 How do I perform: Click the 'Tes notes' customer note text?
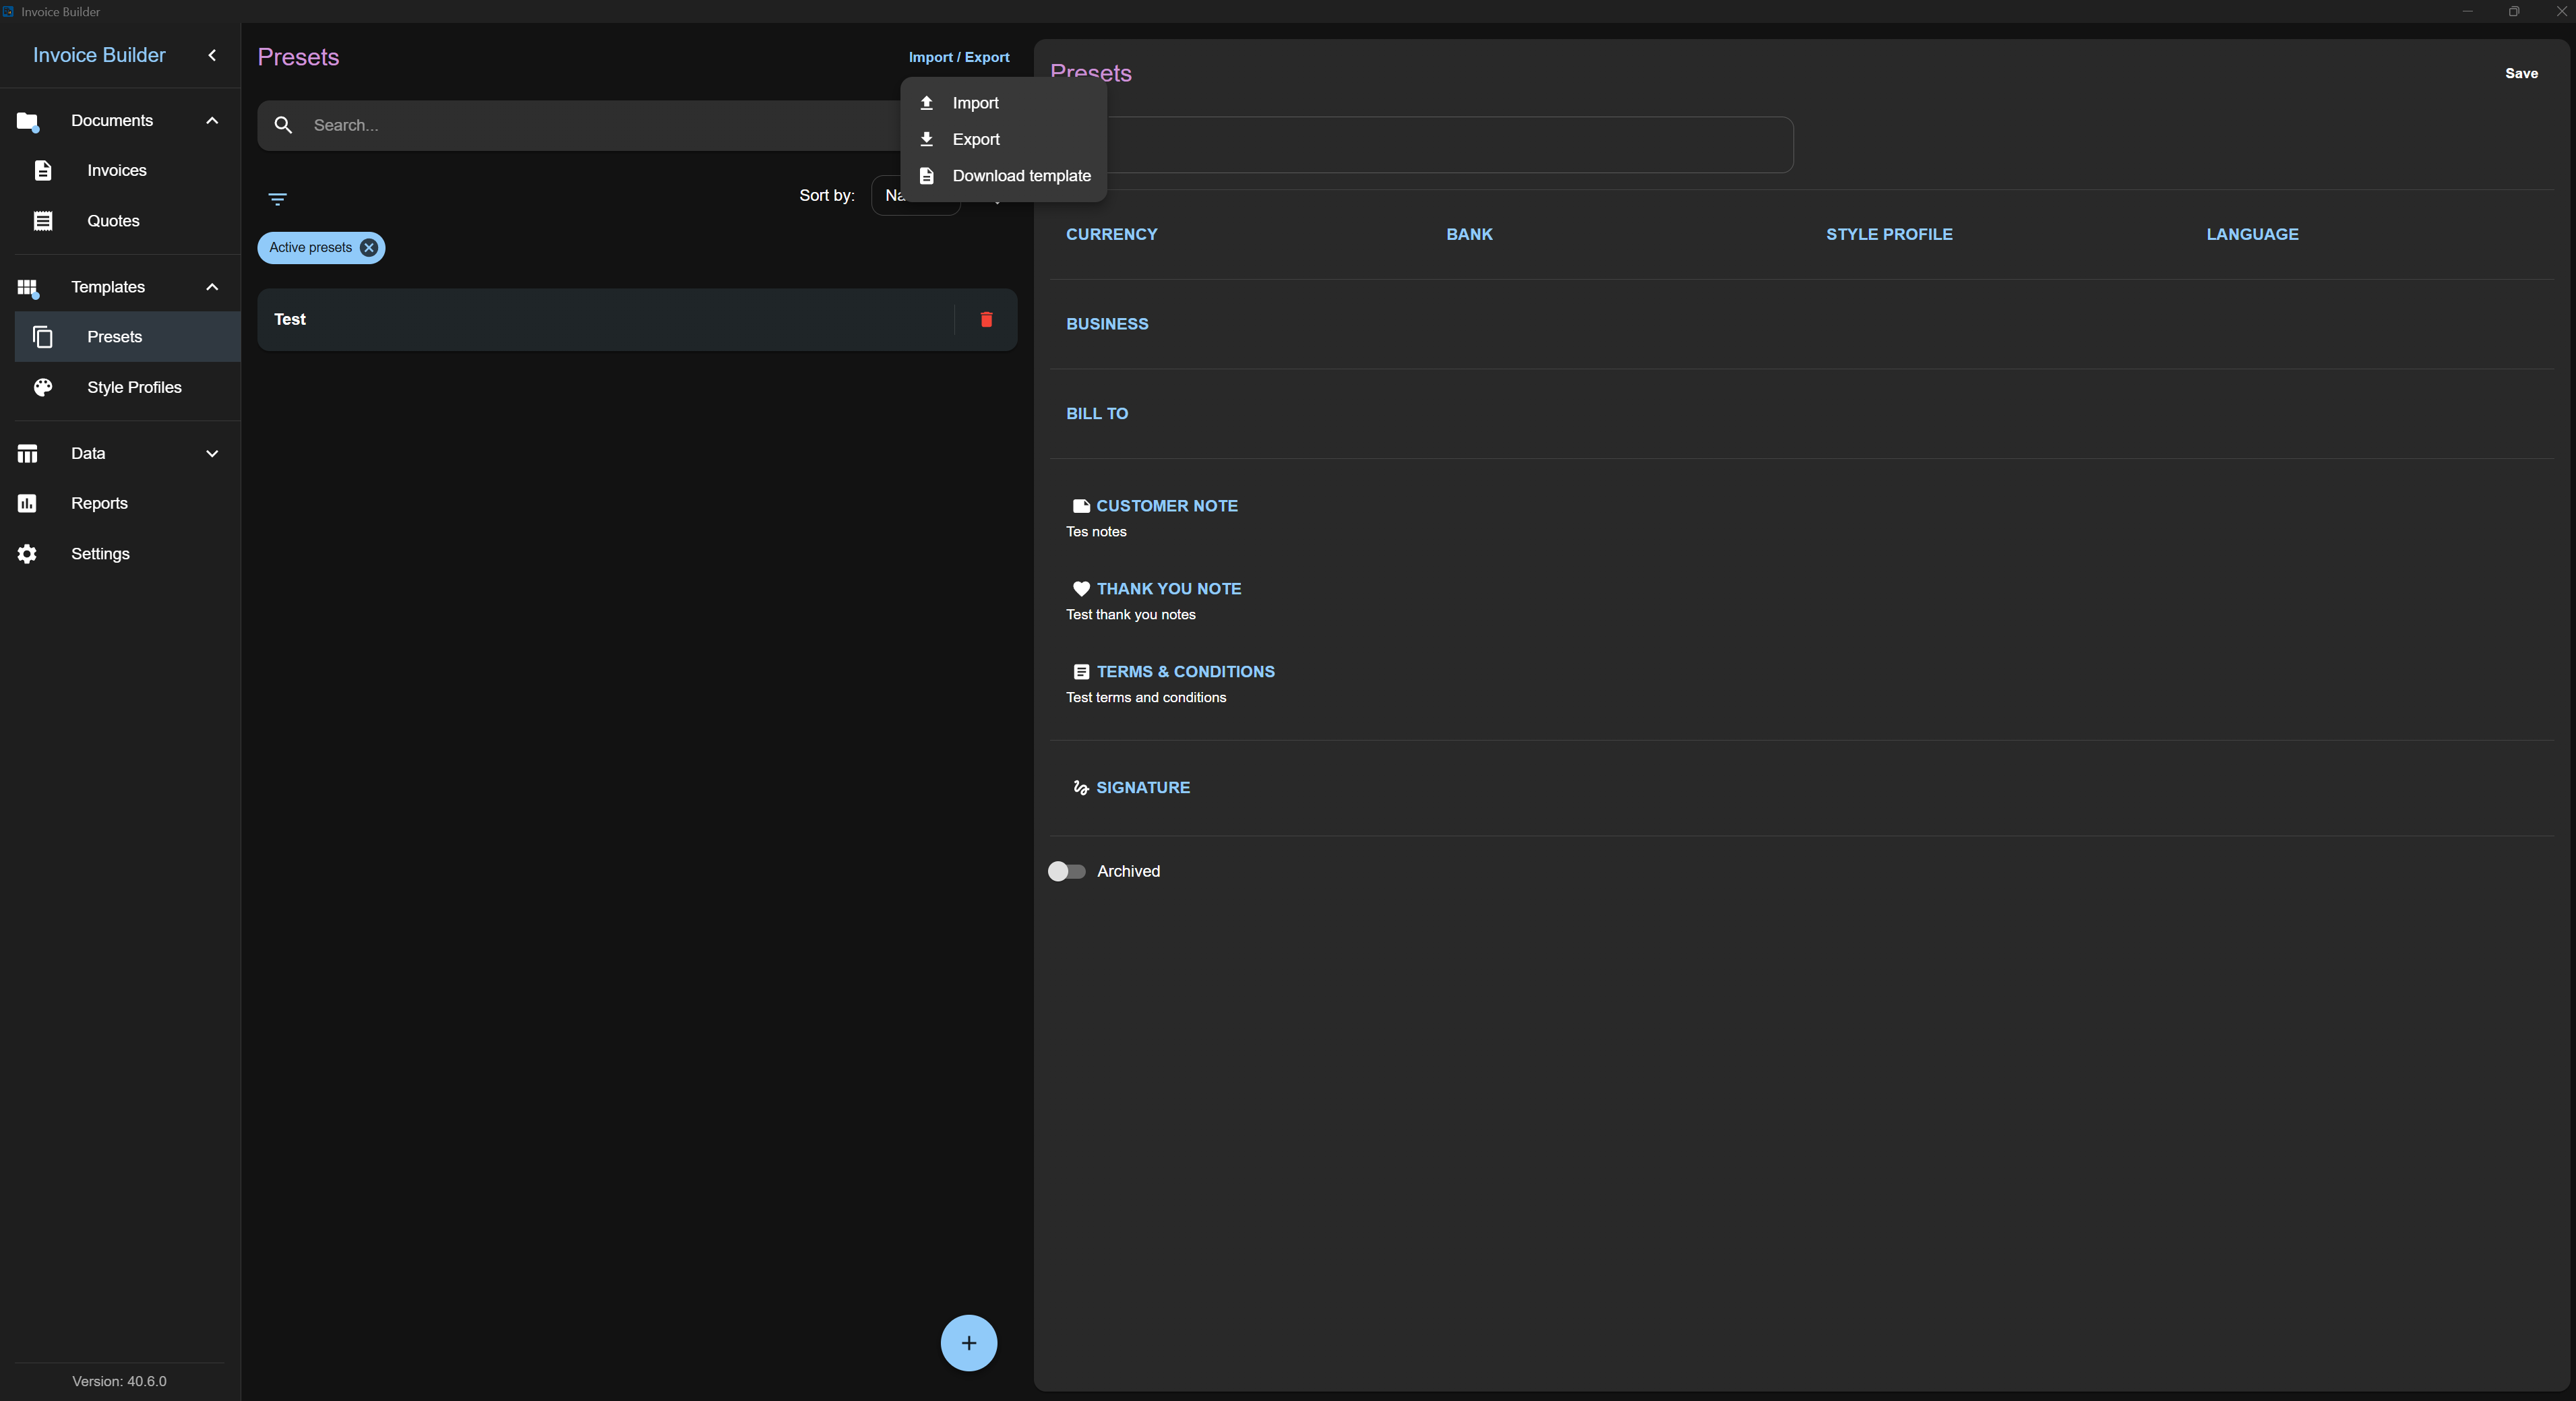(1096, 532)
